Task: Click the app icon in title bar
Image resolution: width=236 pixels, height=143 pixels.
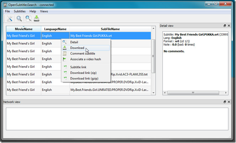Action: click(x=5, y=5)
